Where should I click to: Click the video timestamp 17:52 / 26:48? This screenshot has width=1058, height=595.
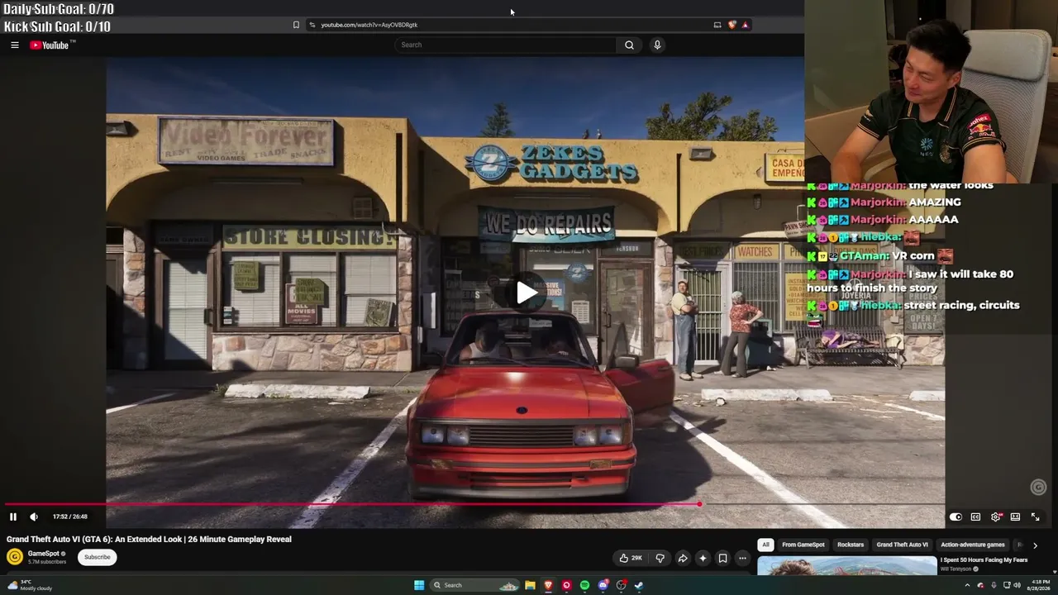(x=70, y=516)
